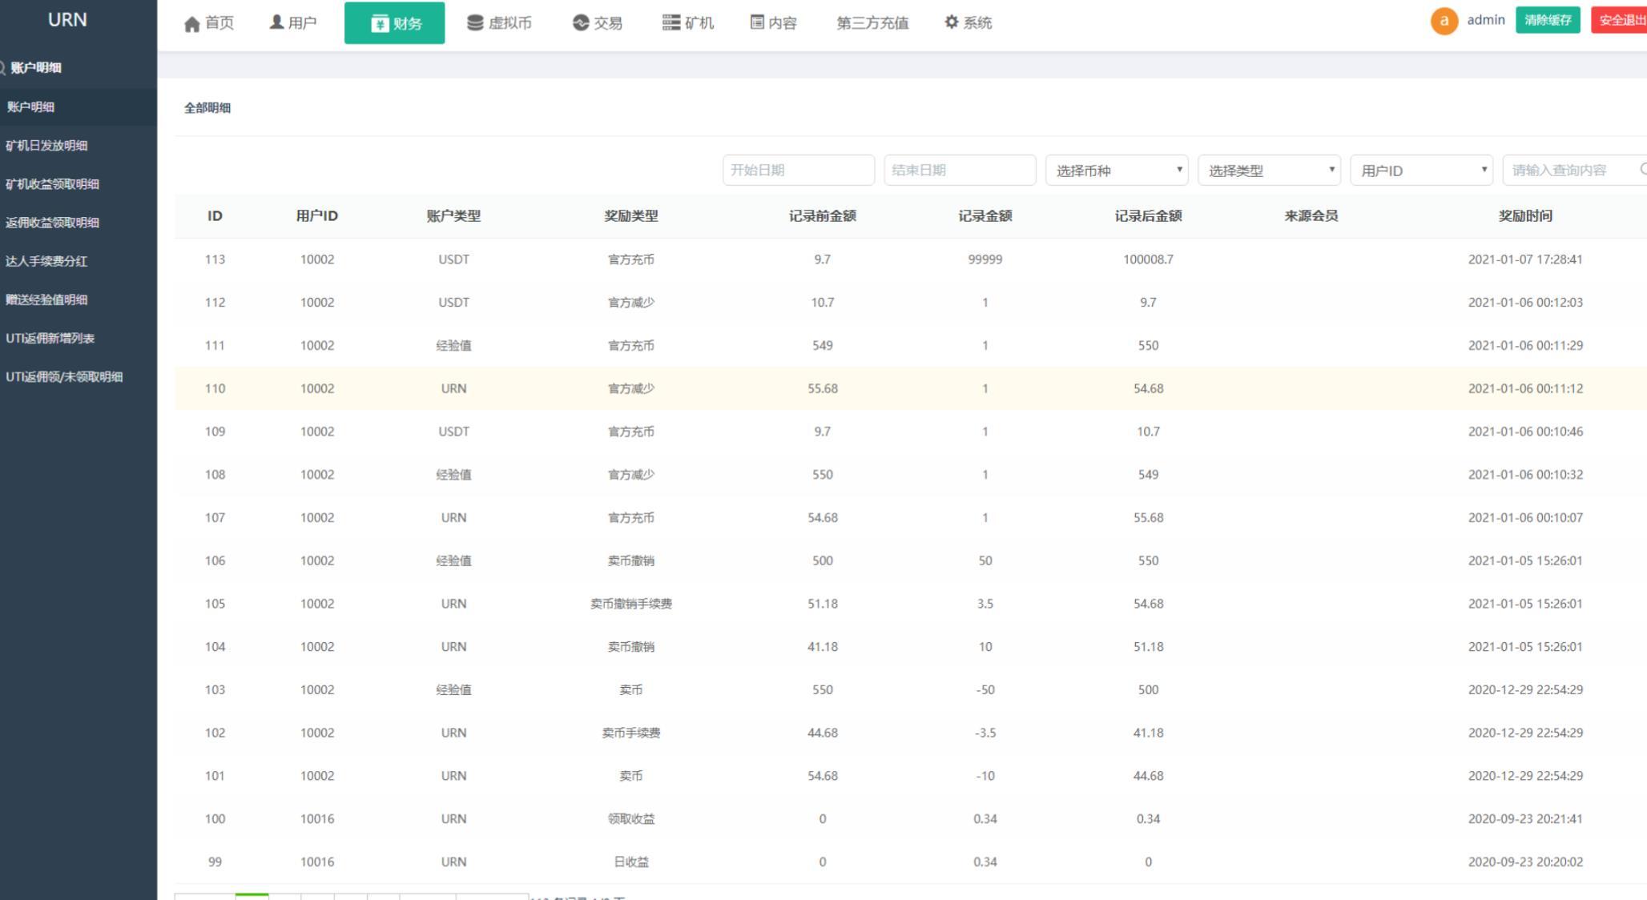Click the exchange icon beside 交易
1647x900 pixels.
(x=581, y=22)
